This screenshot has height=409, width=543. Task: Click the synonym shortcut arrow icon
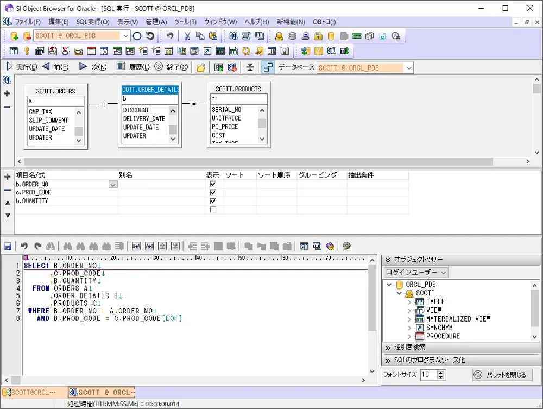[x=207, y=51]
